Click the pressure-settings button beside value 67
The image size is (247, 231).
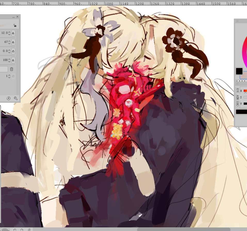tap(13, 42)
